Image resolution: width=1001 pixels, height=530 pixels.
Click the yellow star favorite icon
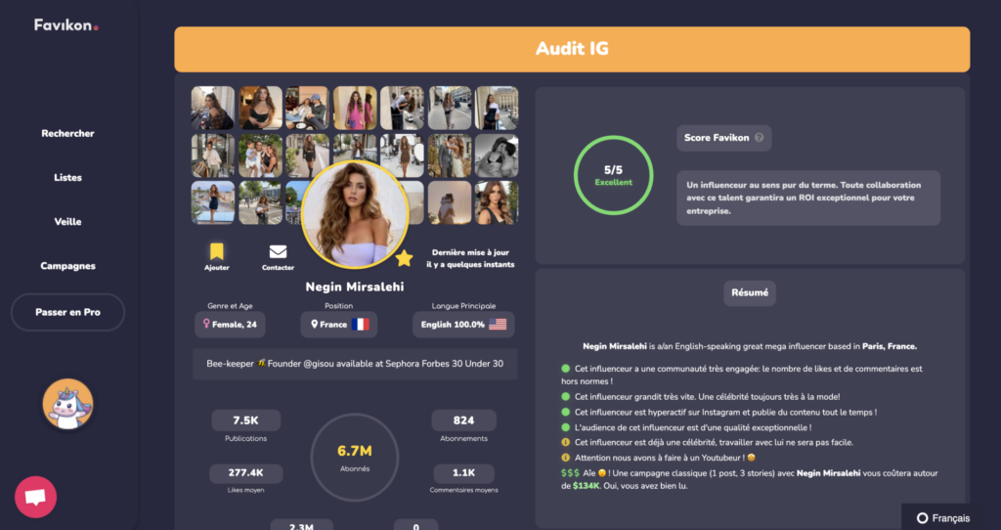[404, 258]
